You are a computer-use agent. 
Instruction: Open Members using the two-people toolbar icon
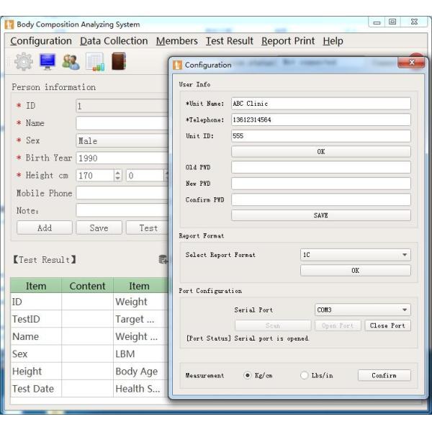pyautogui.click(x=71, y=63)
